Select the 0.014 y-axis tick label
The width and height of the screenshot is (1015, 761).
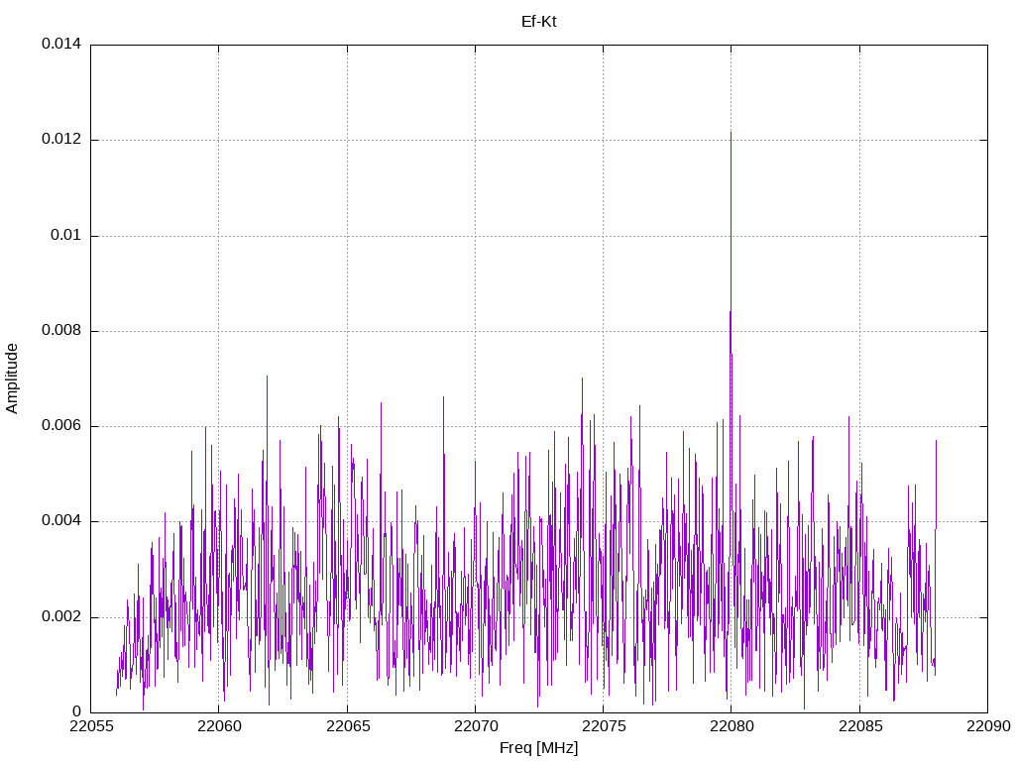coord(60,45)
